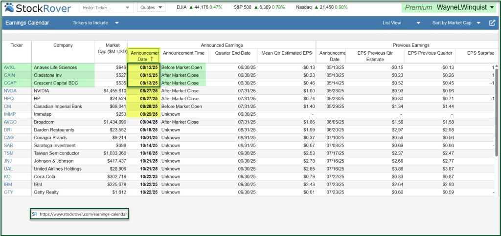
Task: Open Tickers to Include dropdown
Action: (x=96, y=23)
